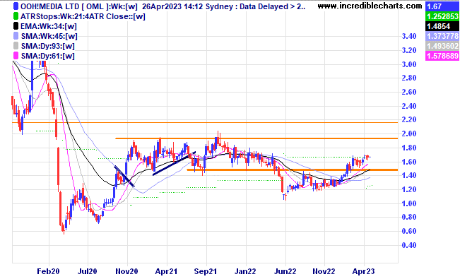Click the Jul20 date axis label
The image size is (460, 279).
[x=87, y=271]
